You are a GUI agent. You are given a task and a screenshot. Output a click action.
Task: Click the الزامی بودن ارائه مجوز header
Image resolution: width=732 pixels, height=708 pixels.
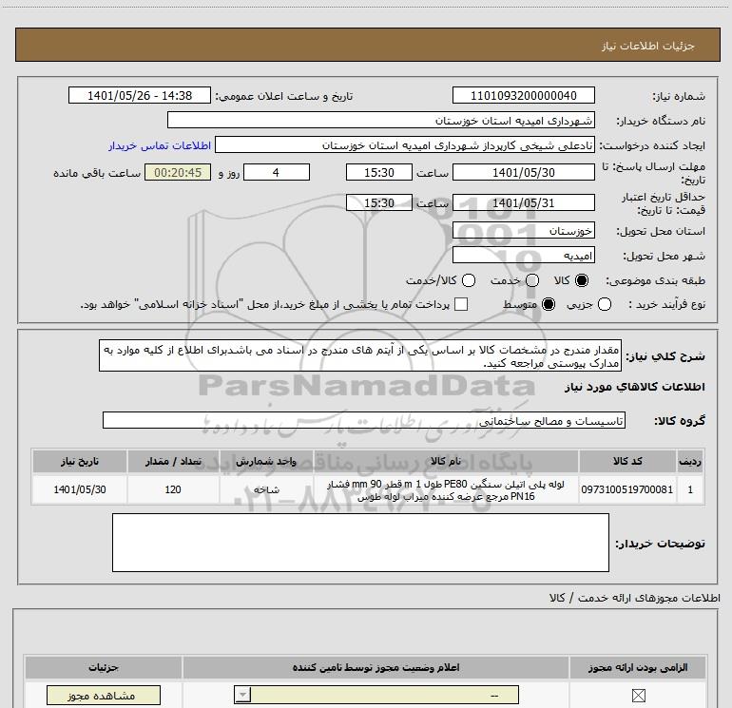[x=638, y=668]
